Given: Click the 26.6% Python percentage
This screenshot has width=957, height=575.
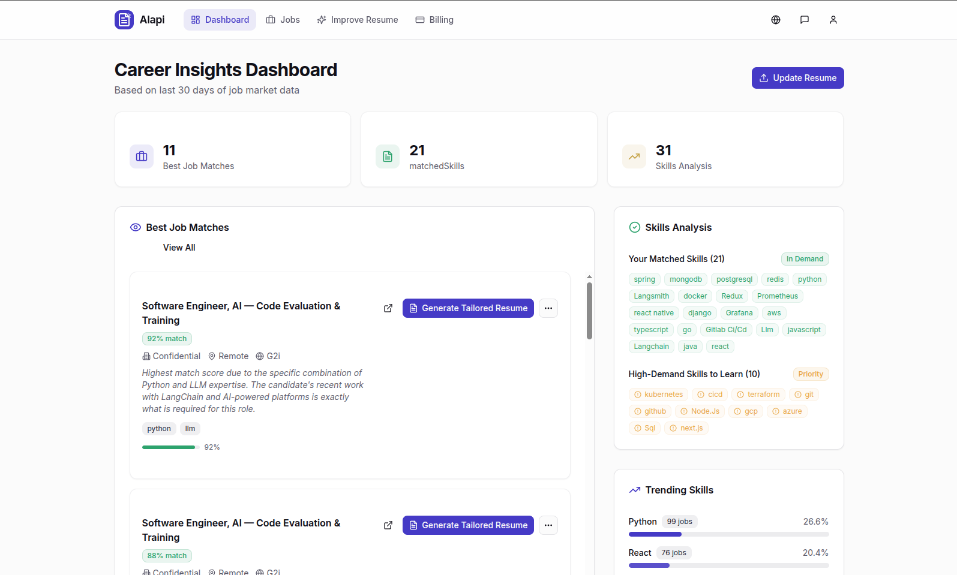Looking at the screenshot, I should (x=816, y=522).
